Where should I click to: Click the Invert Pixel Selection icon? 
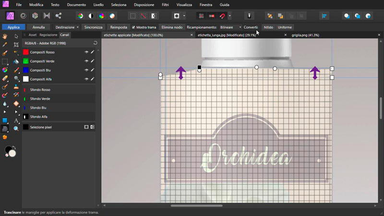point(154,16)
